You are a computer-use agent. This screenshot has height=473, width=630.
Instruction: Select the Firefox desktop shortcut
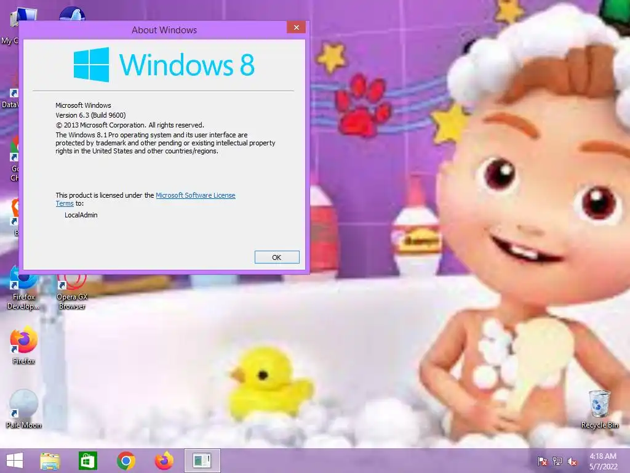(24, 345)
